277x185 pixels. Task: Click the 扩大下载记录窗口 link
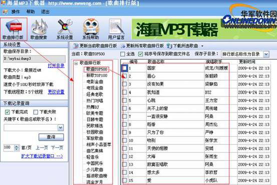coord(42,156)
